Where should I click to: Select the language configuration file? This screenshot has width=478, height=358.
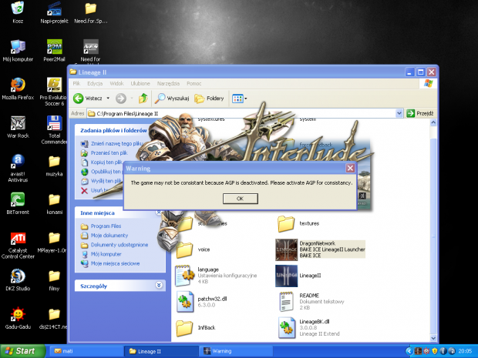pyautogui.click(x=216, y=276)
